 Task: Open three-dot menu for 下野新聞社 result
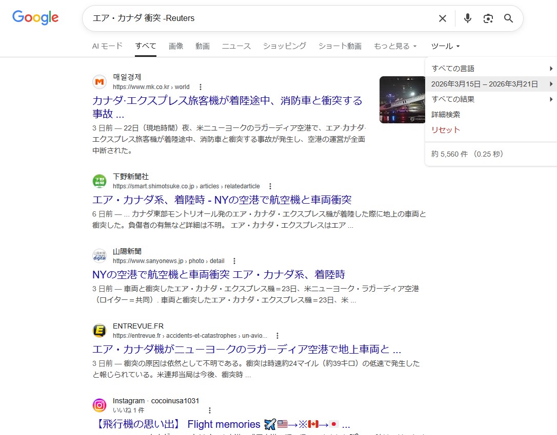tap(270, 186)
